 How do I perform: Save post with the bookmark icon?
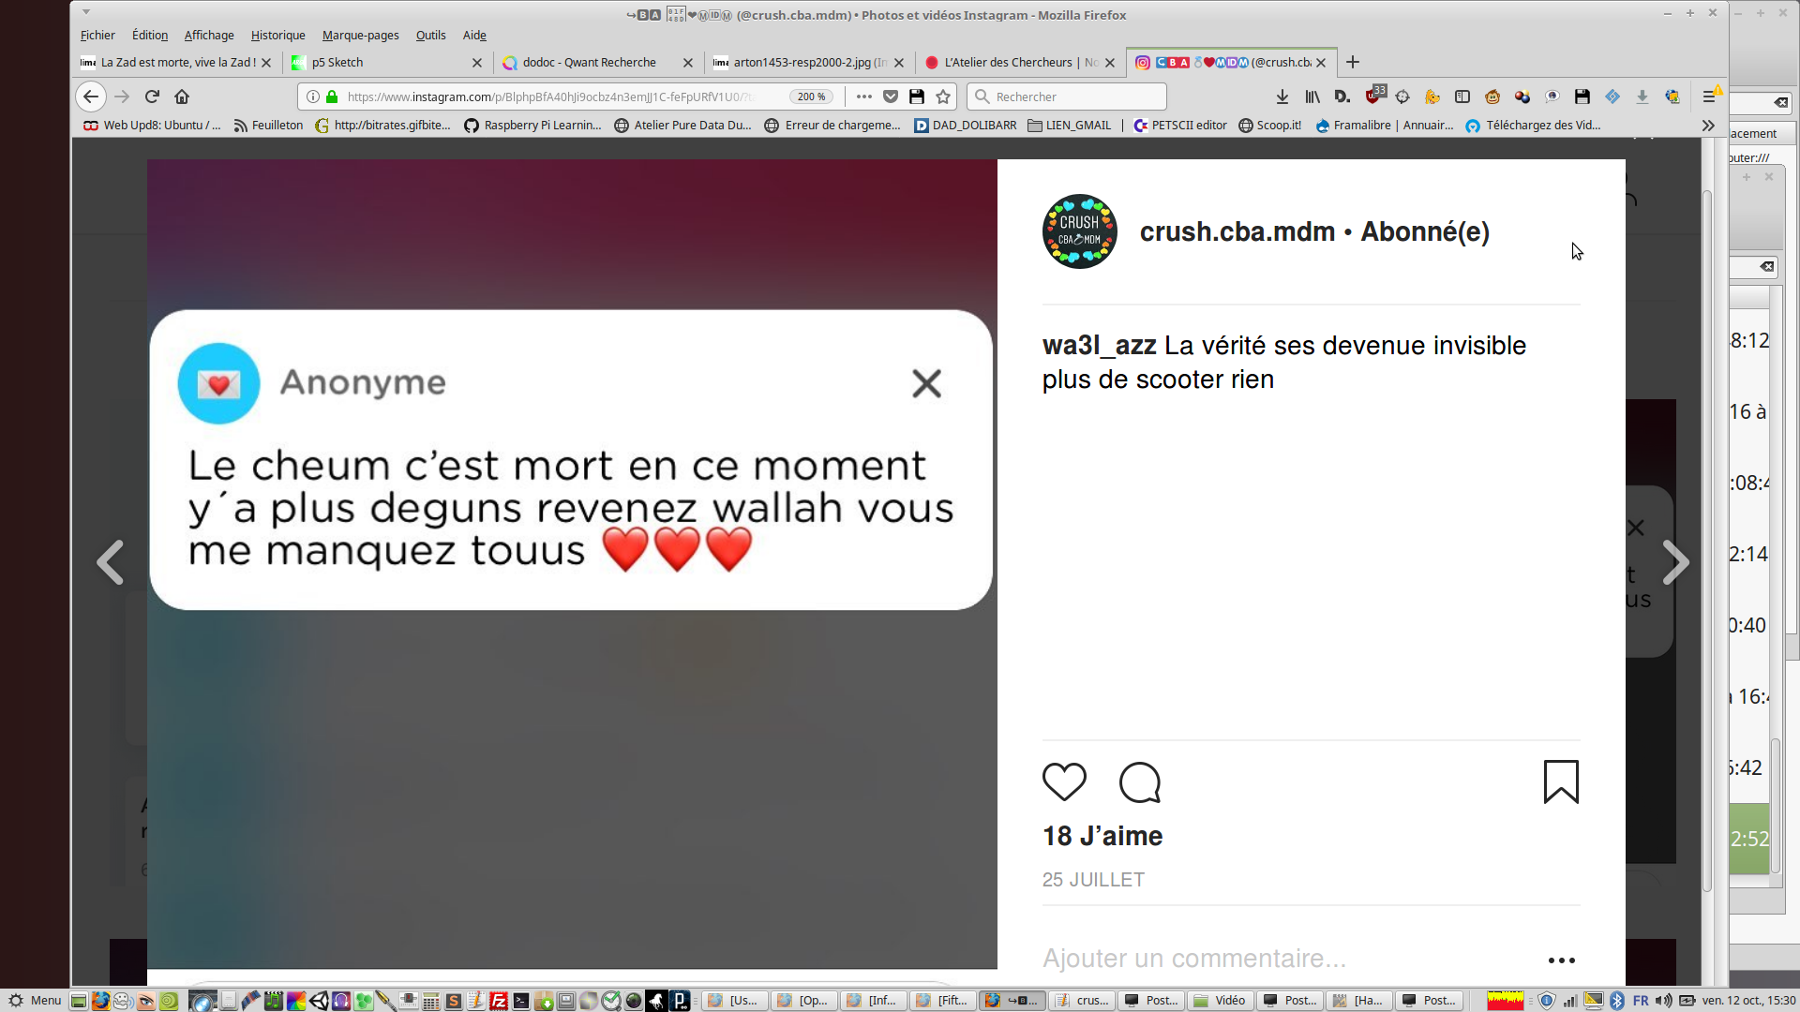coord(1561,781)
